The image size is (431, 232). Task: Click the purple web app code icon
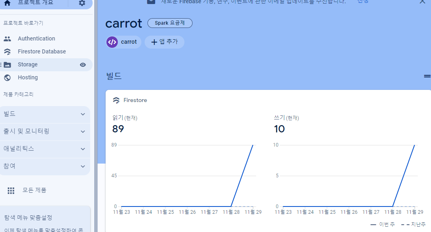click(112, 42)
